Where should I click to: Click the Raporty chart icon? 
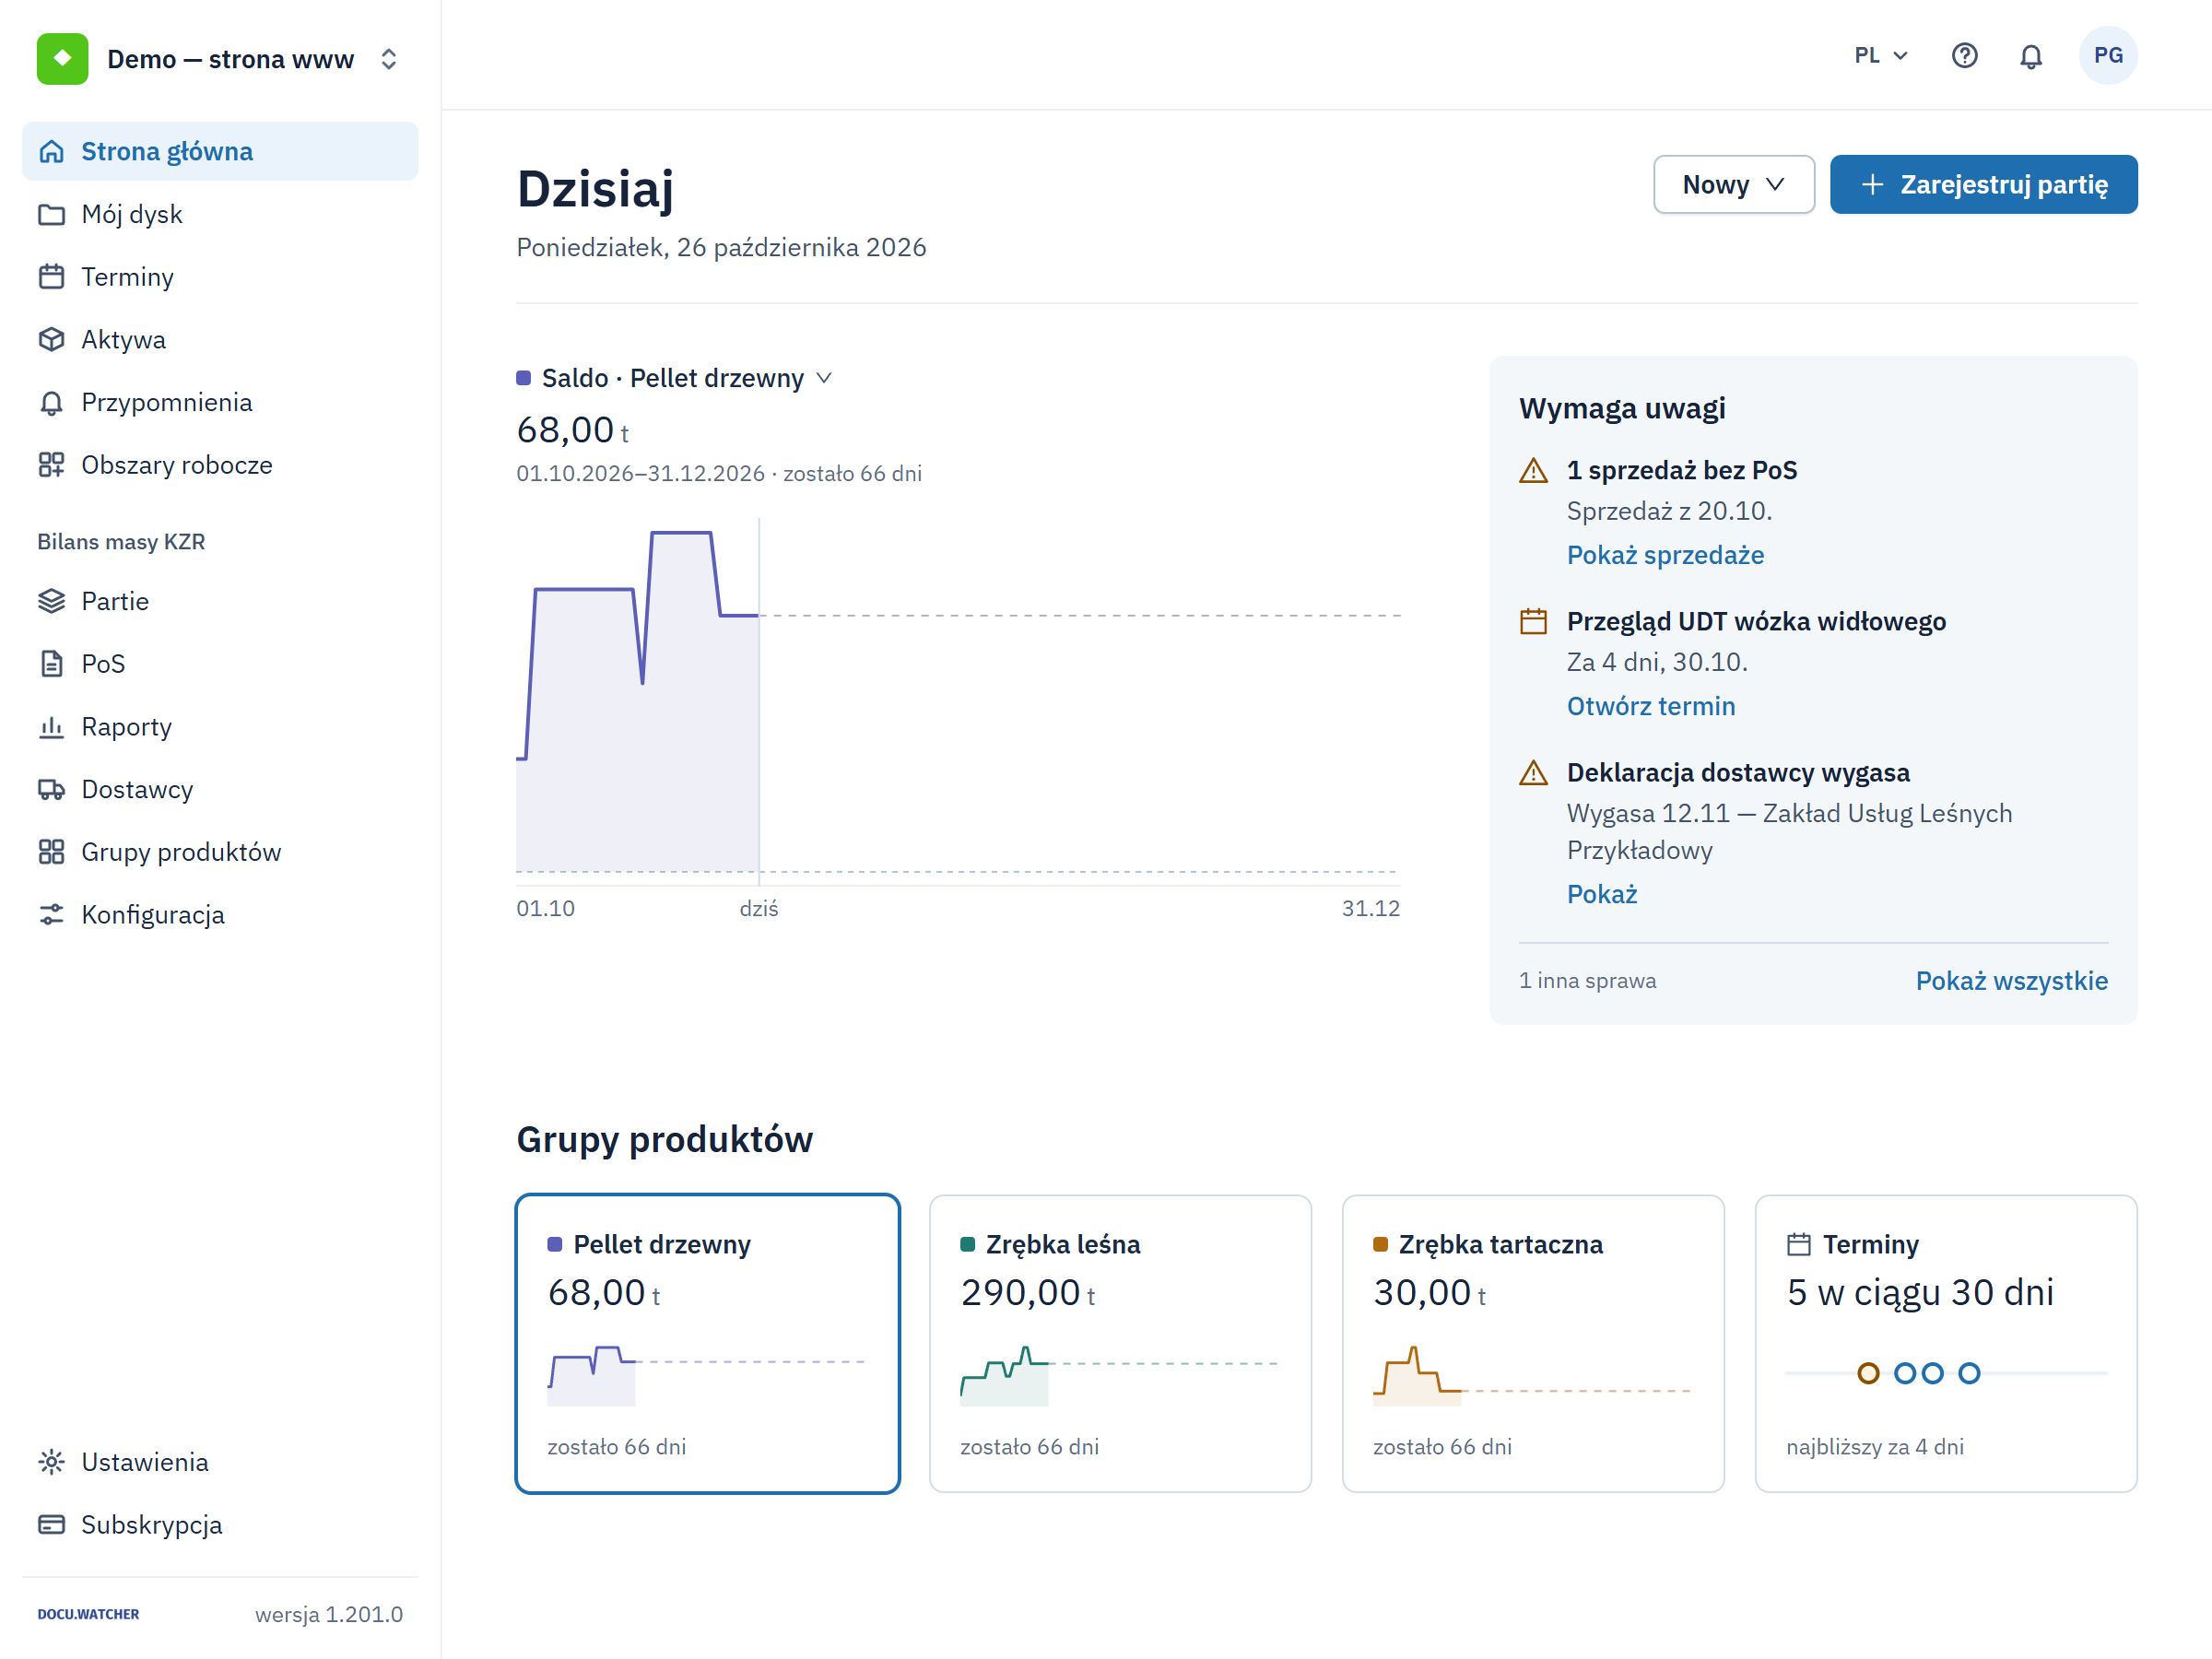tap(51, 727)
